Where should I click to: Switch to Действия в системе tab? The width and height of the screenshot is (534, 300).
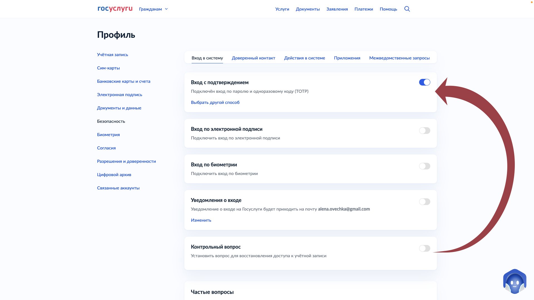[x=305, y=58]
